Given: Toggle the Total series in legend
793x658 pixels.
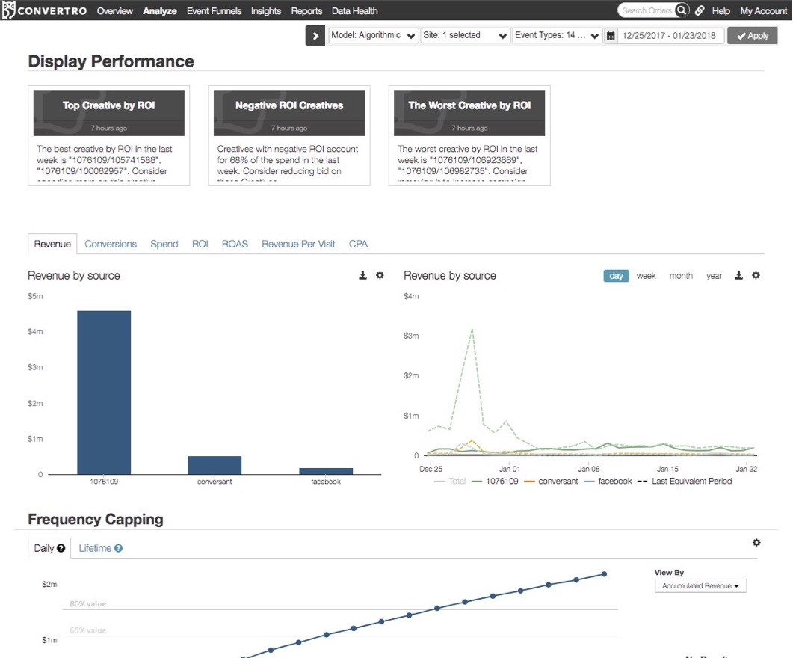Looking at the screenshot, I should coord(450,481).
